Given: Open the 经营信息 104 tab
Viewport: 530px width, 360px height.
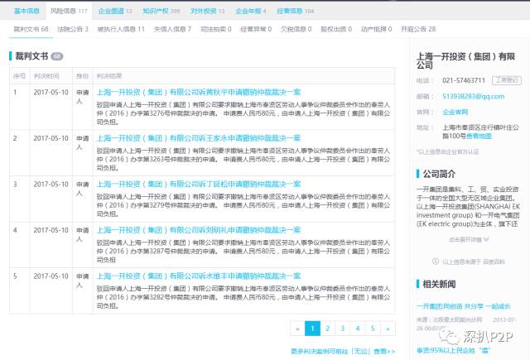Looking at the screenshot, I should tap(295, 11).
